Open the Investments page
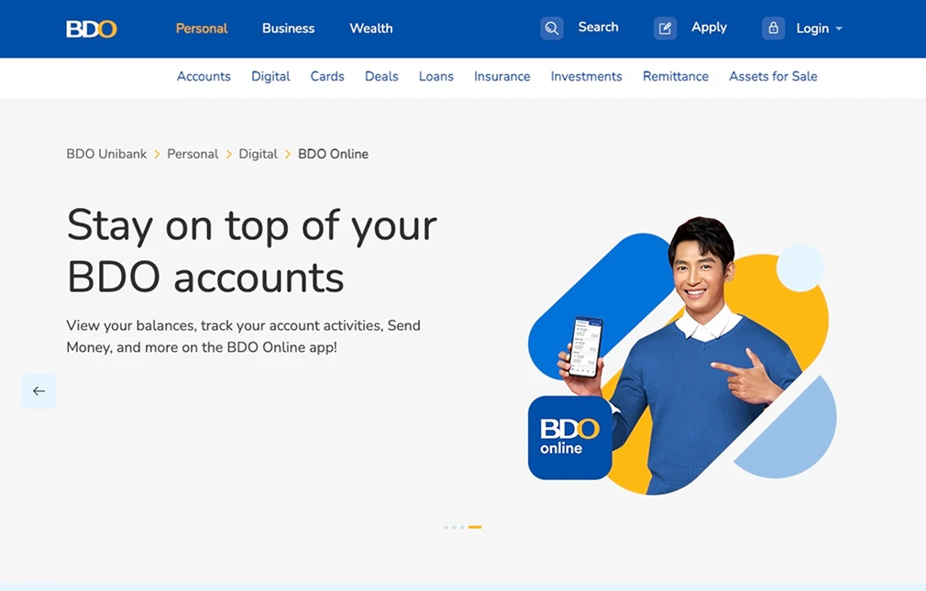This screenshot has height=591, width=926. 586,76
